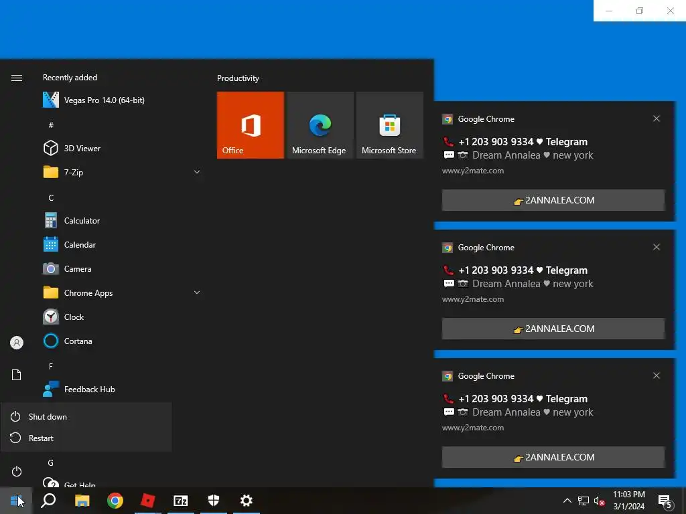Viewport: 686px width, 514px height.
Task: Jump to letter F section header
Action: point(51,366)
